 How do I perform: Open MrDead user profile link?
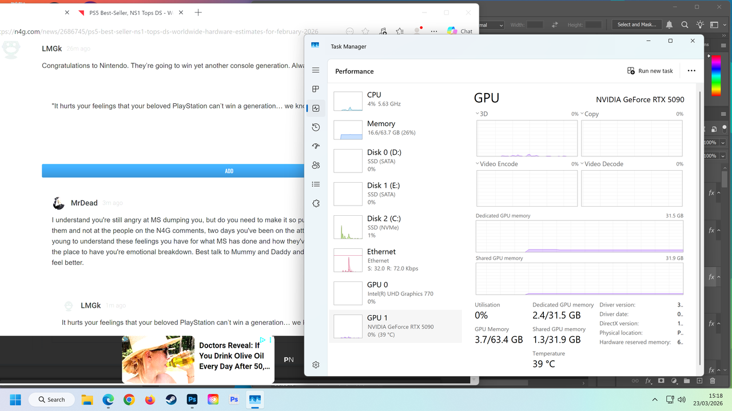point(83,203)
